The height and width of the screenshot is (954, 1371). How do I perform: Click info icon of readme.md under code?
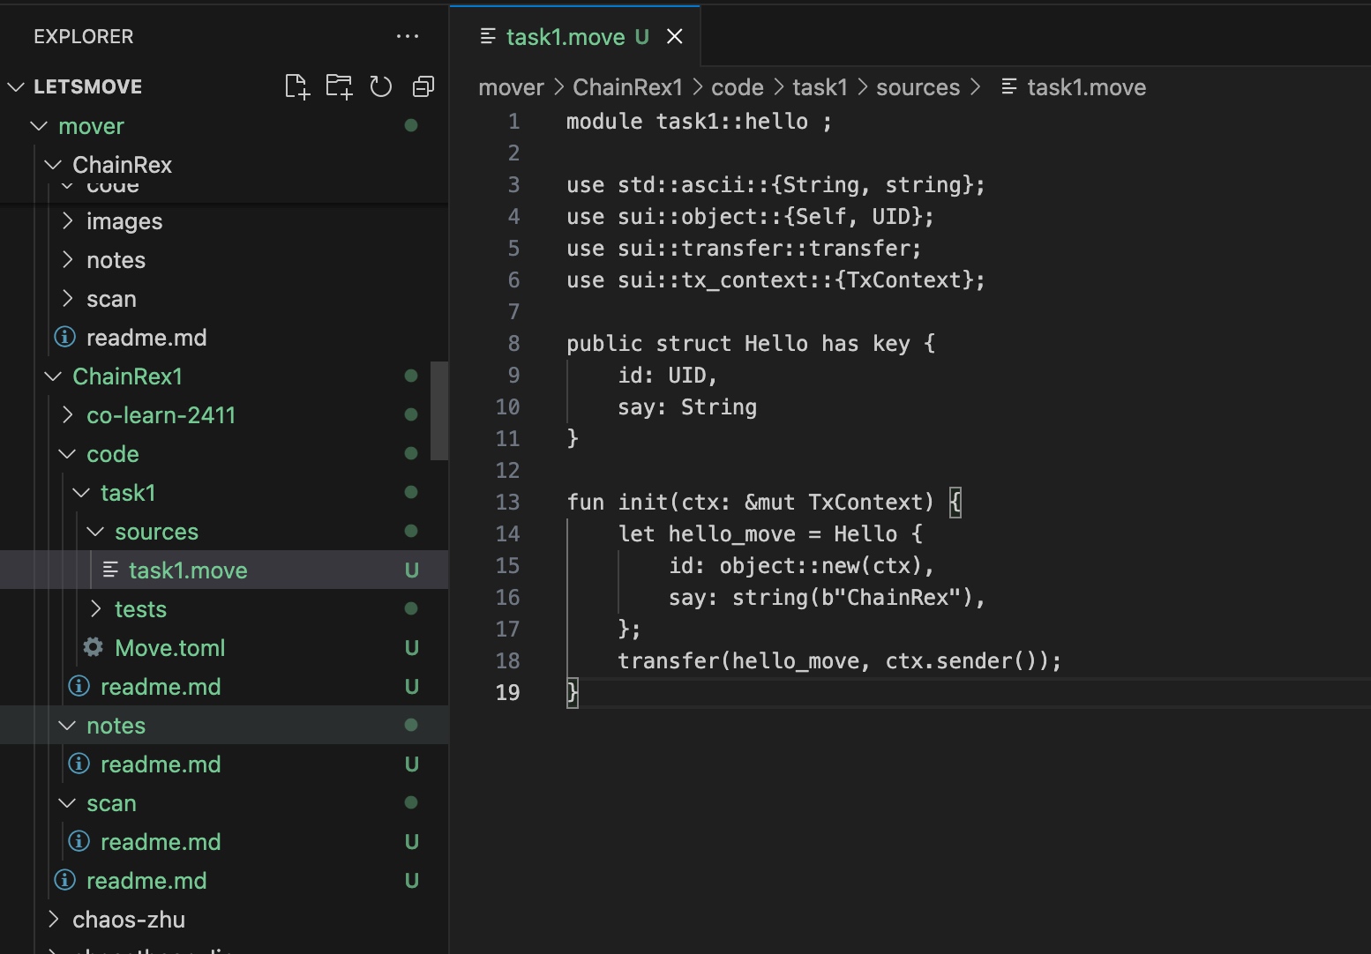(79, 686)
